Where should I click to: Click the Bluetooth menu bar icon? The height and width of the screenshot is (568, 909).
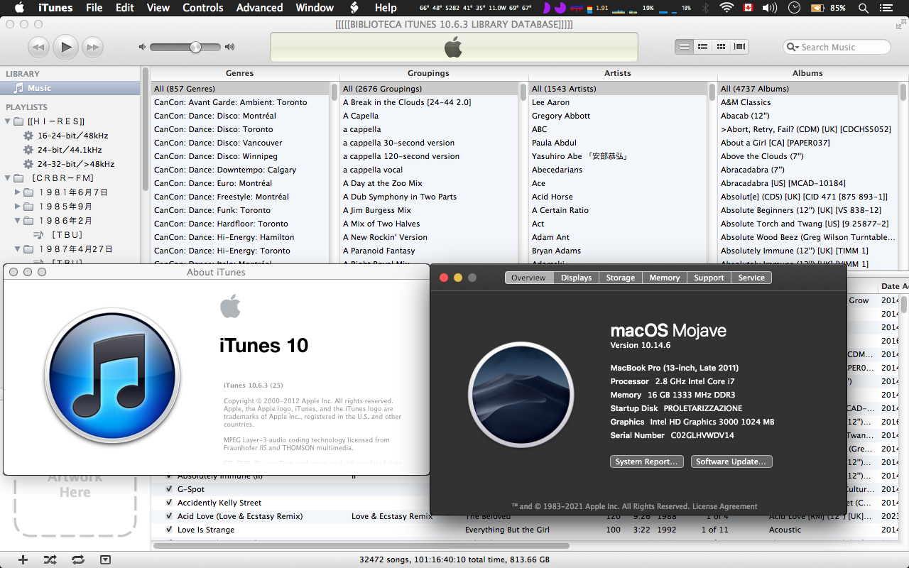pos(705,8)
